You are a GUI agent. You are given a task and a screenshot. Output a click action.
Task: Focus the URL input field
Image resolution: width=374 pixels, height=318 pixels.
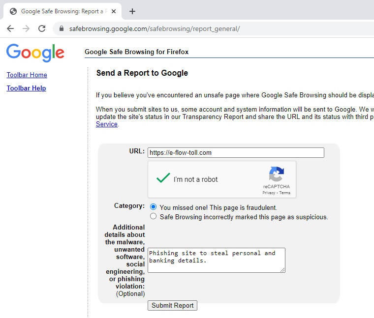(x=236, y=153)
